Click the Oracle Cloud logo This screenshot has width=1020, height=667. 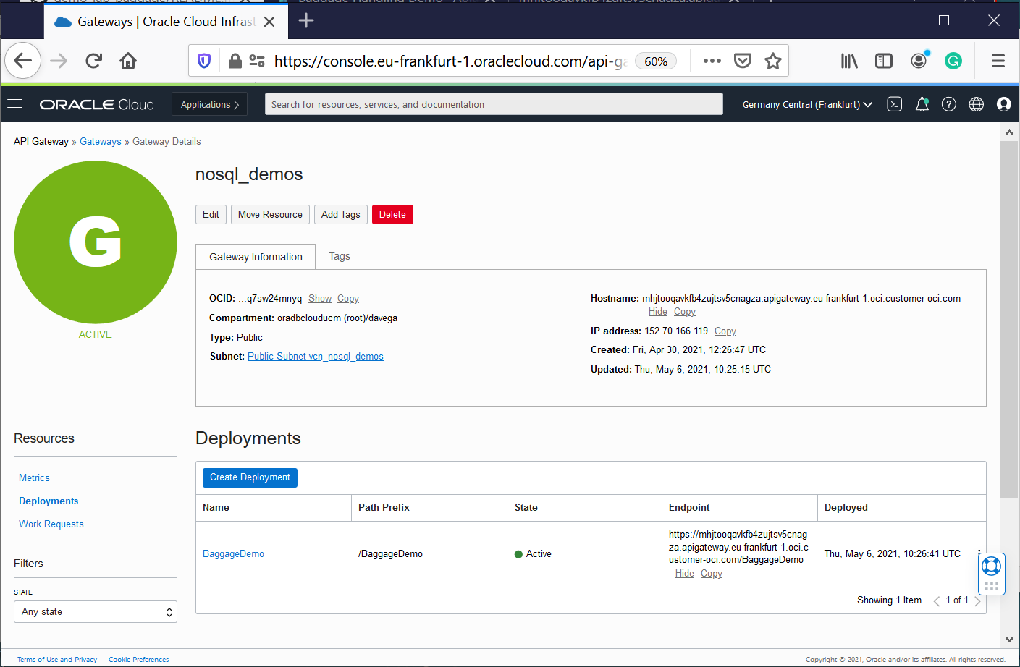click(97, 104)
